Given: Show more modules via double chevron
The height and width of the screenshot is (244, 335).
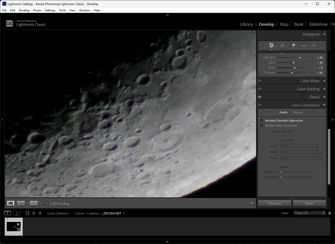Looking at the screenshot, I should pyautogui.click(x=333, y=24).
